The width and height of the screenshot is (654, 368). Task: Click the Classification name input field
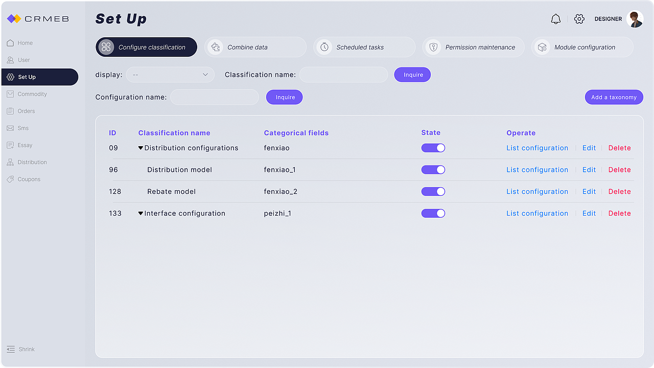coord(343,75)
